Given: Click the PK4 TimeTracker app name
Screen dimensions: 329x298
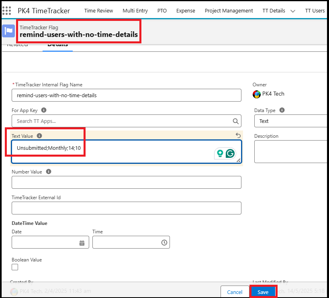Looking at the screenshot, I should pos(44,11).
